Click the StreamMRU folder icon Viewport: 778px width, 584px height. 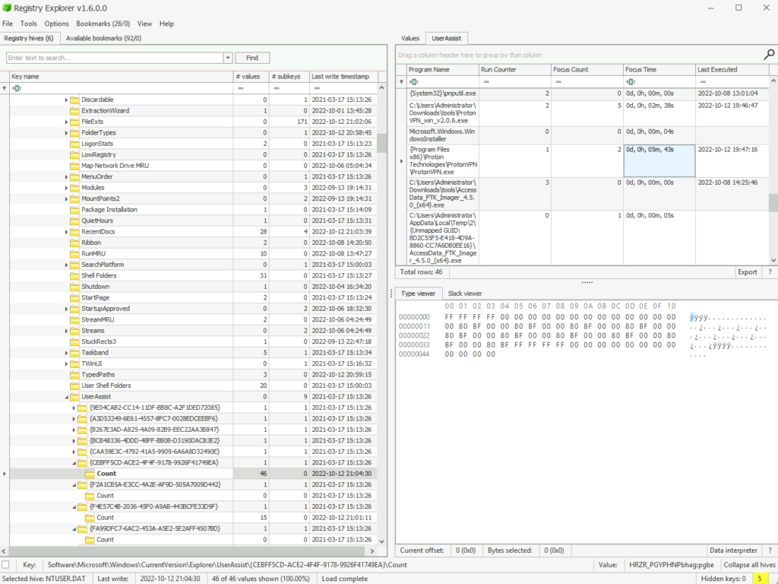coord(74,320)
